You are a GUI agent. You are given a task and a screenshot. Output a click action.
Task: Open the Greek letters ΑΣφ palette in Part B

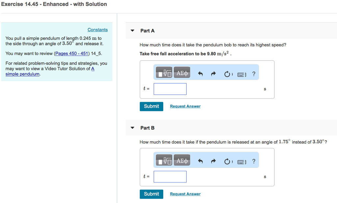pyautogui.click(x=182, y=160)
